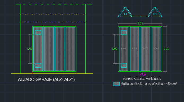The height and width of the screenshot is (102, 184).
Task: Select the magenta PG label
Action: pos(143,75)
